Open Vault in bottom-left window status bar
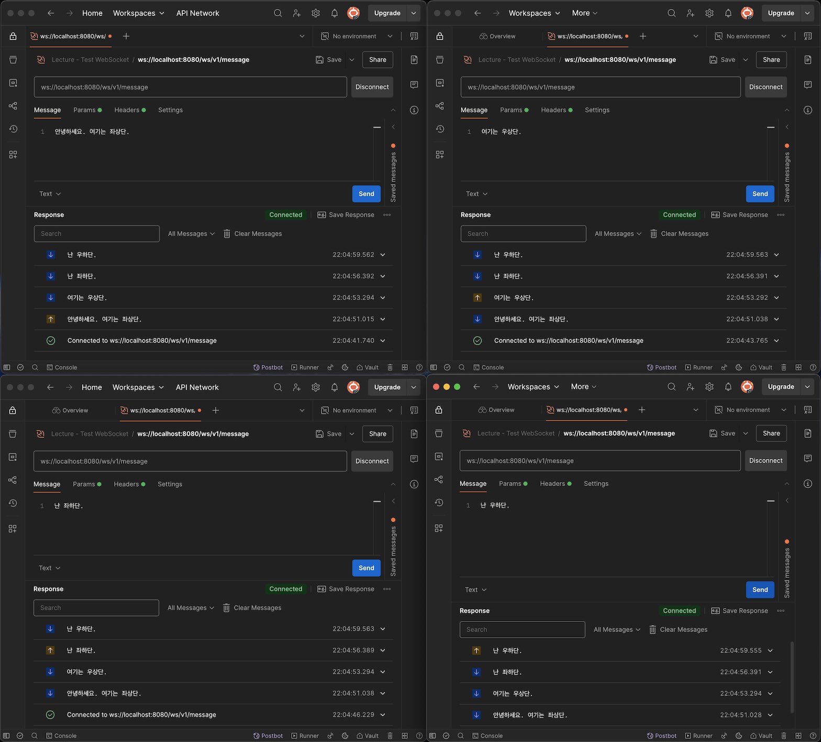 click(x=368, y=736)
